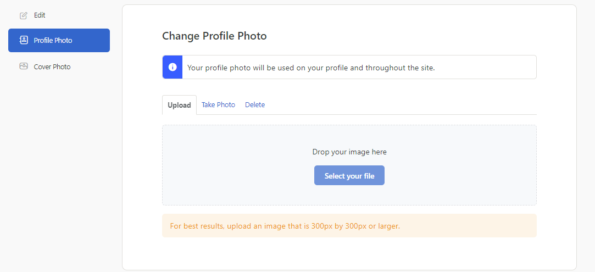The height and width of the screenshot is (272, 595).
Task: Go to Cover Photo sidebar label
Action: 52,67
